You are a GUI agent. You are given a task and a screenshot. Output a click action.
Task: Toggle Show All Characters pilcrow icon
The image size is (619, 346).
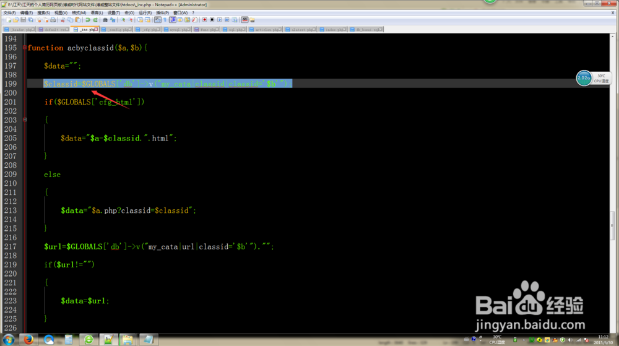pyautogui.click(x=165, y=20)
